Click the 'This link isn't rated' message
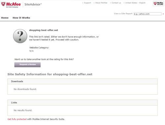The width and height of the screenshot is (165, 125). (64, 38)
